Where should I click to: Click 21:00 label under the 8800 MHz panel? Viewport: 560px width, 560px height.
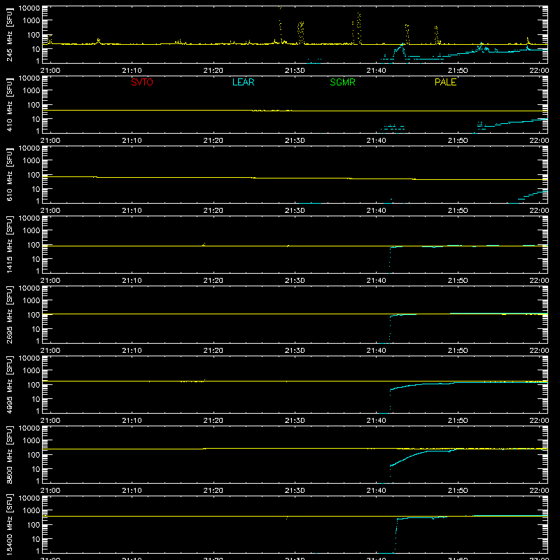(x=50, y=491)
